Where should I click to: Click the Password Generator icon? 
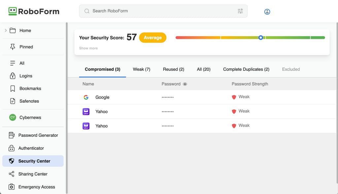tap(12, 135)
